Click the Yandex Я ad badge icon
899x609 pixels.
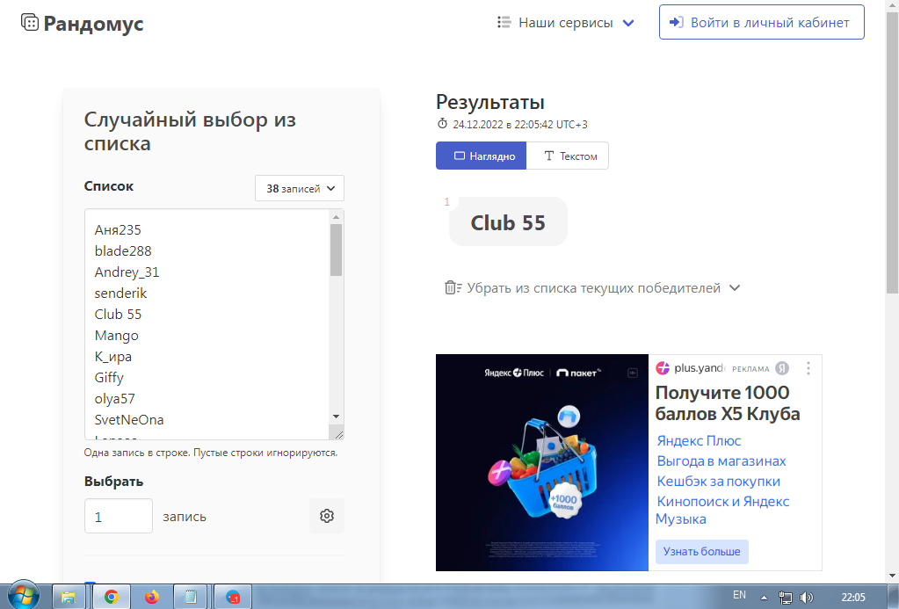coord(782,368)
